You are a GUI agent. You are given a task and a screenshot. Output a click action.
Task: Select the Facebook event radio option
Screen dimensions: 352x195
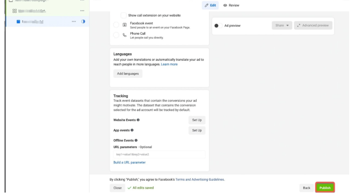click(x=117, y=25)
